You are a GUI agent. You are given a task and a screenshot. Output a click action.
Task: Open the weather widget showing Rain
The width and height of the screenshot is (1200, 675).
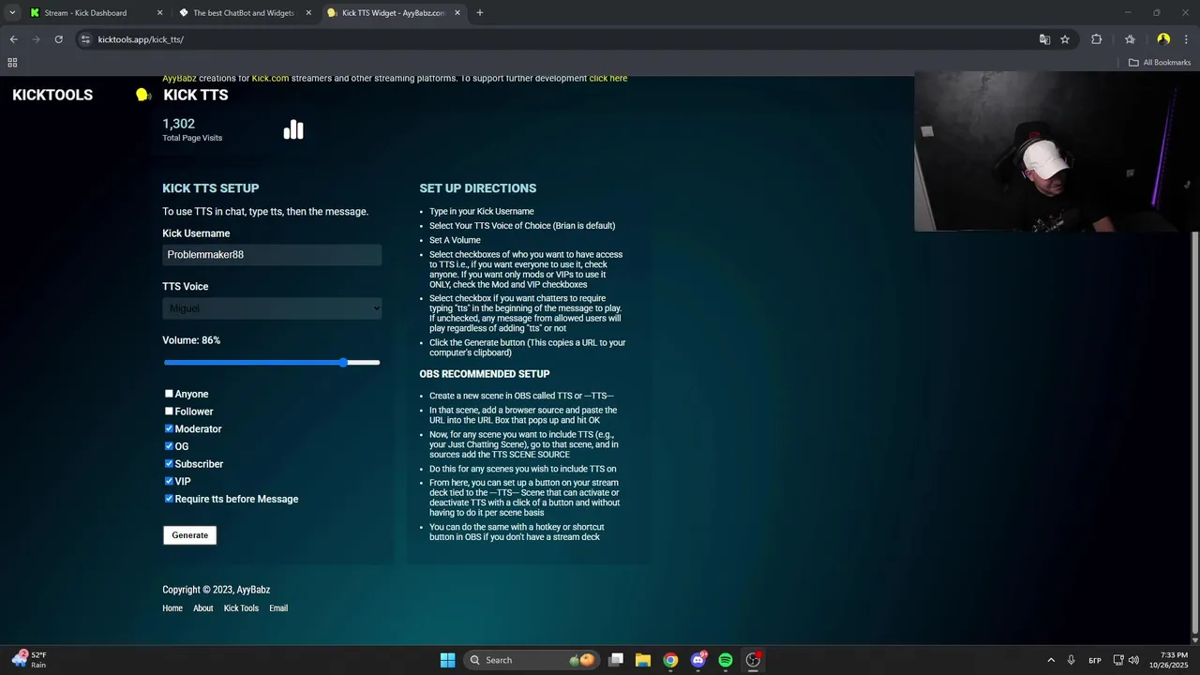tap(28, 660)
